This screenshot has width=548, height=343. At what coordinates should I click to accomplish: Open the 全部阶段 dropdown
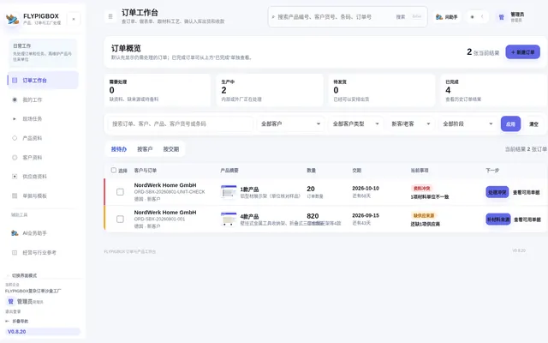tap(468, 123)
